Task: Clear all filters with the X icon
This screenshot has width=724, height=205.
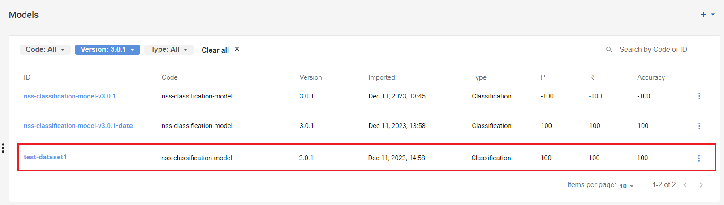Action: click(237, 49)
